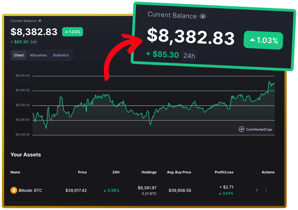298x210 pixels.
Task: Click the $8,240.00 chart axis label
Action: (22, 134)
